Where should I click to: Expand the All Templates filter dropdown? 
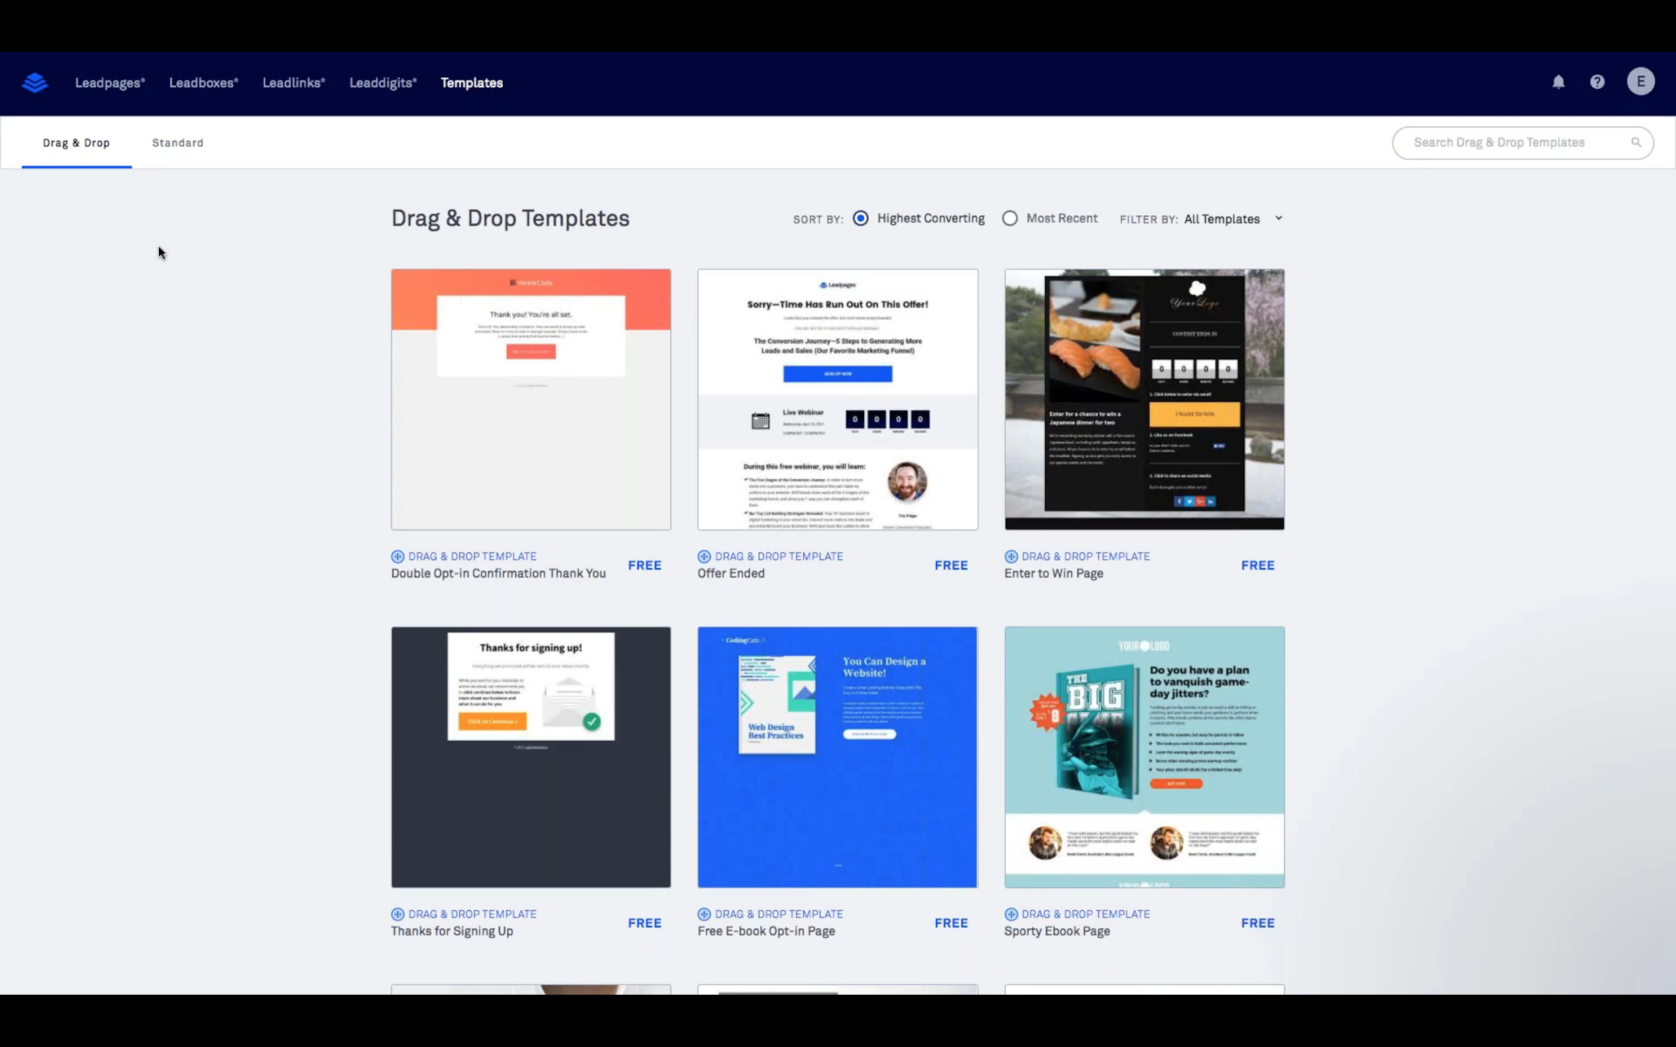[x=1233, y=219]
